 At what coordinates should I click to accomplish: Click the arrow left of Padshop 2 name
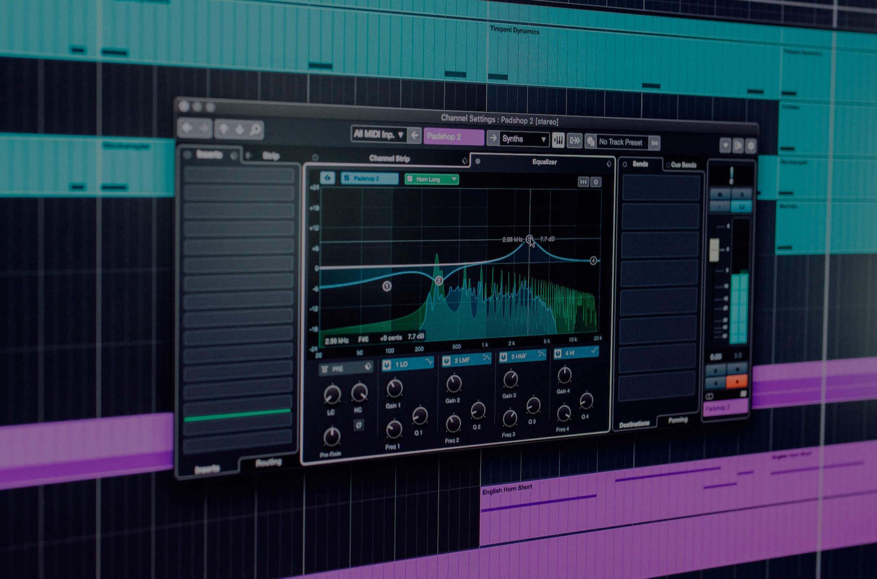[415, 135]
